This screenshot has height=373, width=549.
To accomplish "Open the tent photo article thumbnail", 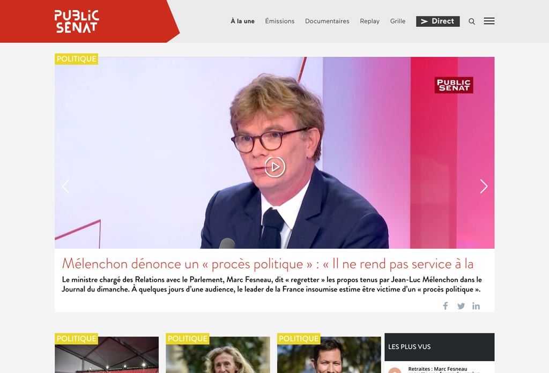I will coord(107,355).
